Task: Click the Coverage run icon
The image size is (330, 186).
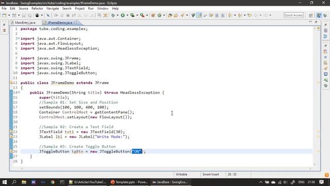Action: [133, 15]
